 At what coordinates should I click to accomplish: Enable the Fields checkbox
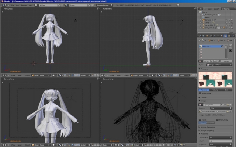[x=200, y=120]
